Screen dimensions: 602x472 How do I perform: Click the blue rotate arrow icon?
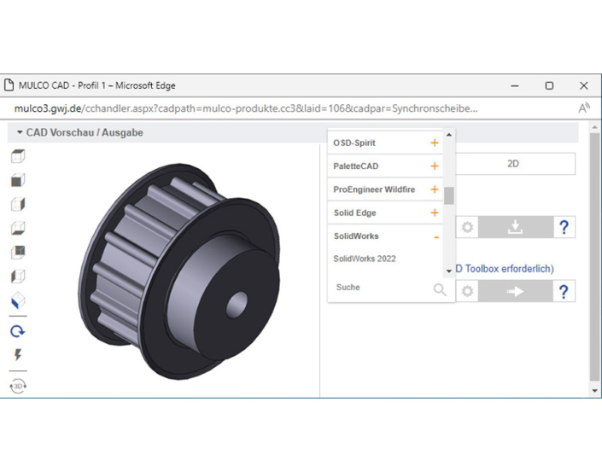18,331
